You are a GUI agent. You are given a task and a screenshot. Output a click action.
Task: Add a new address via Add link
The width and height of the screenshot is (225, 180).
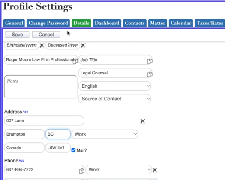pos(25,112)
